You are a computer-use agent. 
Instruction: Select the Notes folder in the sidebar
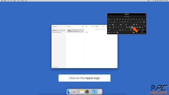click(59, 31)
